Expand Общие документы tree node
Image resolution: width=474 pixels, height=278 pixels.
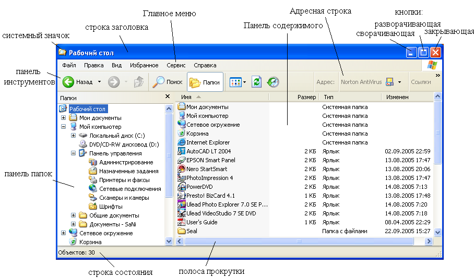[73, 215]
